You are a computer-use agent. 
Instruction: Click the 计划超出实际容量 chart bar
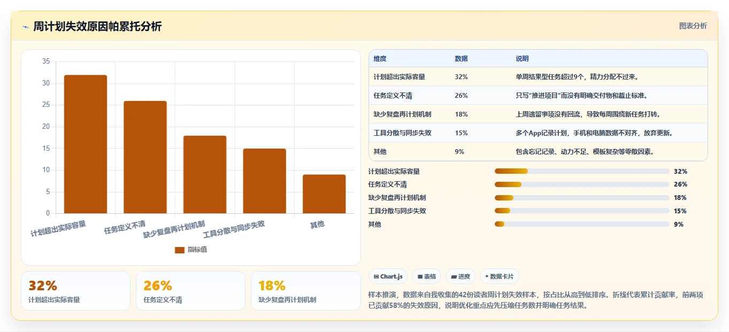click(x=86, y=144)
